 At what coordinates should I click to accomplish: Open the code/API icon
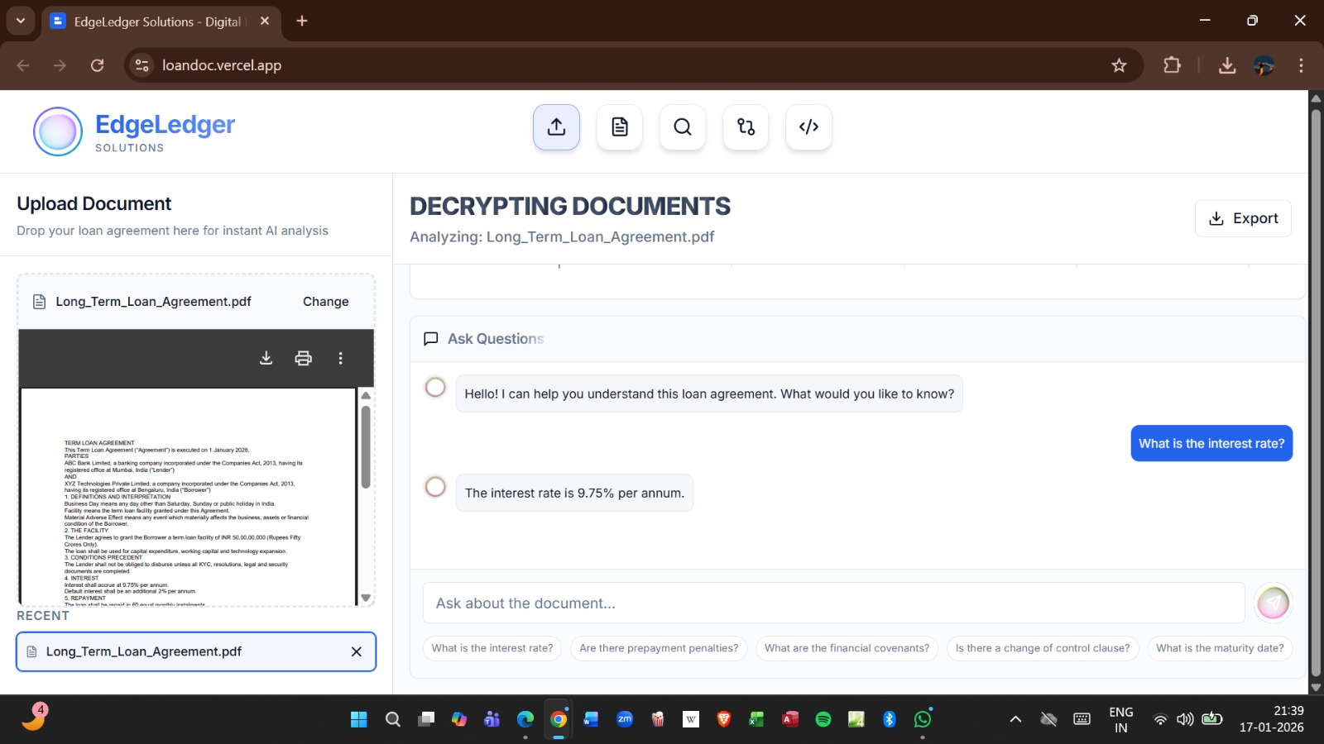[808, 127]
